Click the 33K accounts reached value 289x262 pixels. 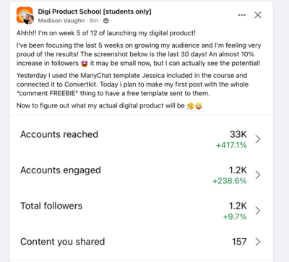click(x=238, y=134)
